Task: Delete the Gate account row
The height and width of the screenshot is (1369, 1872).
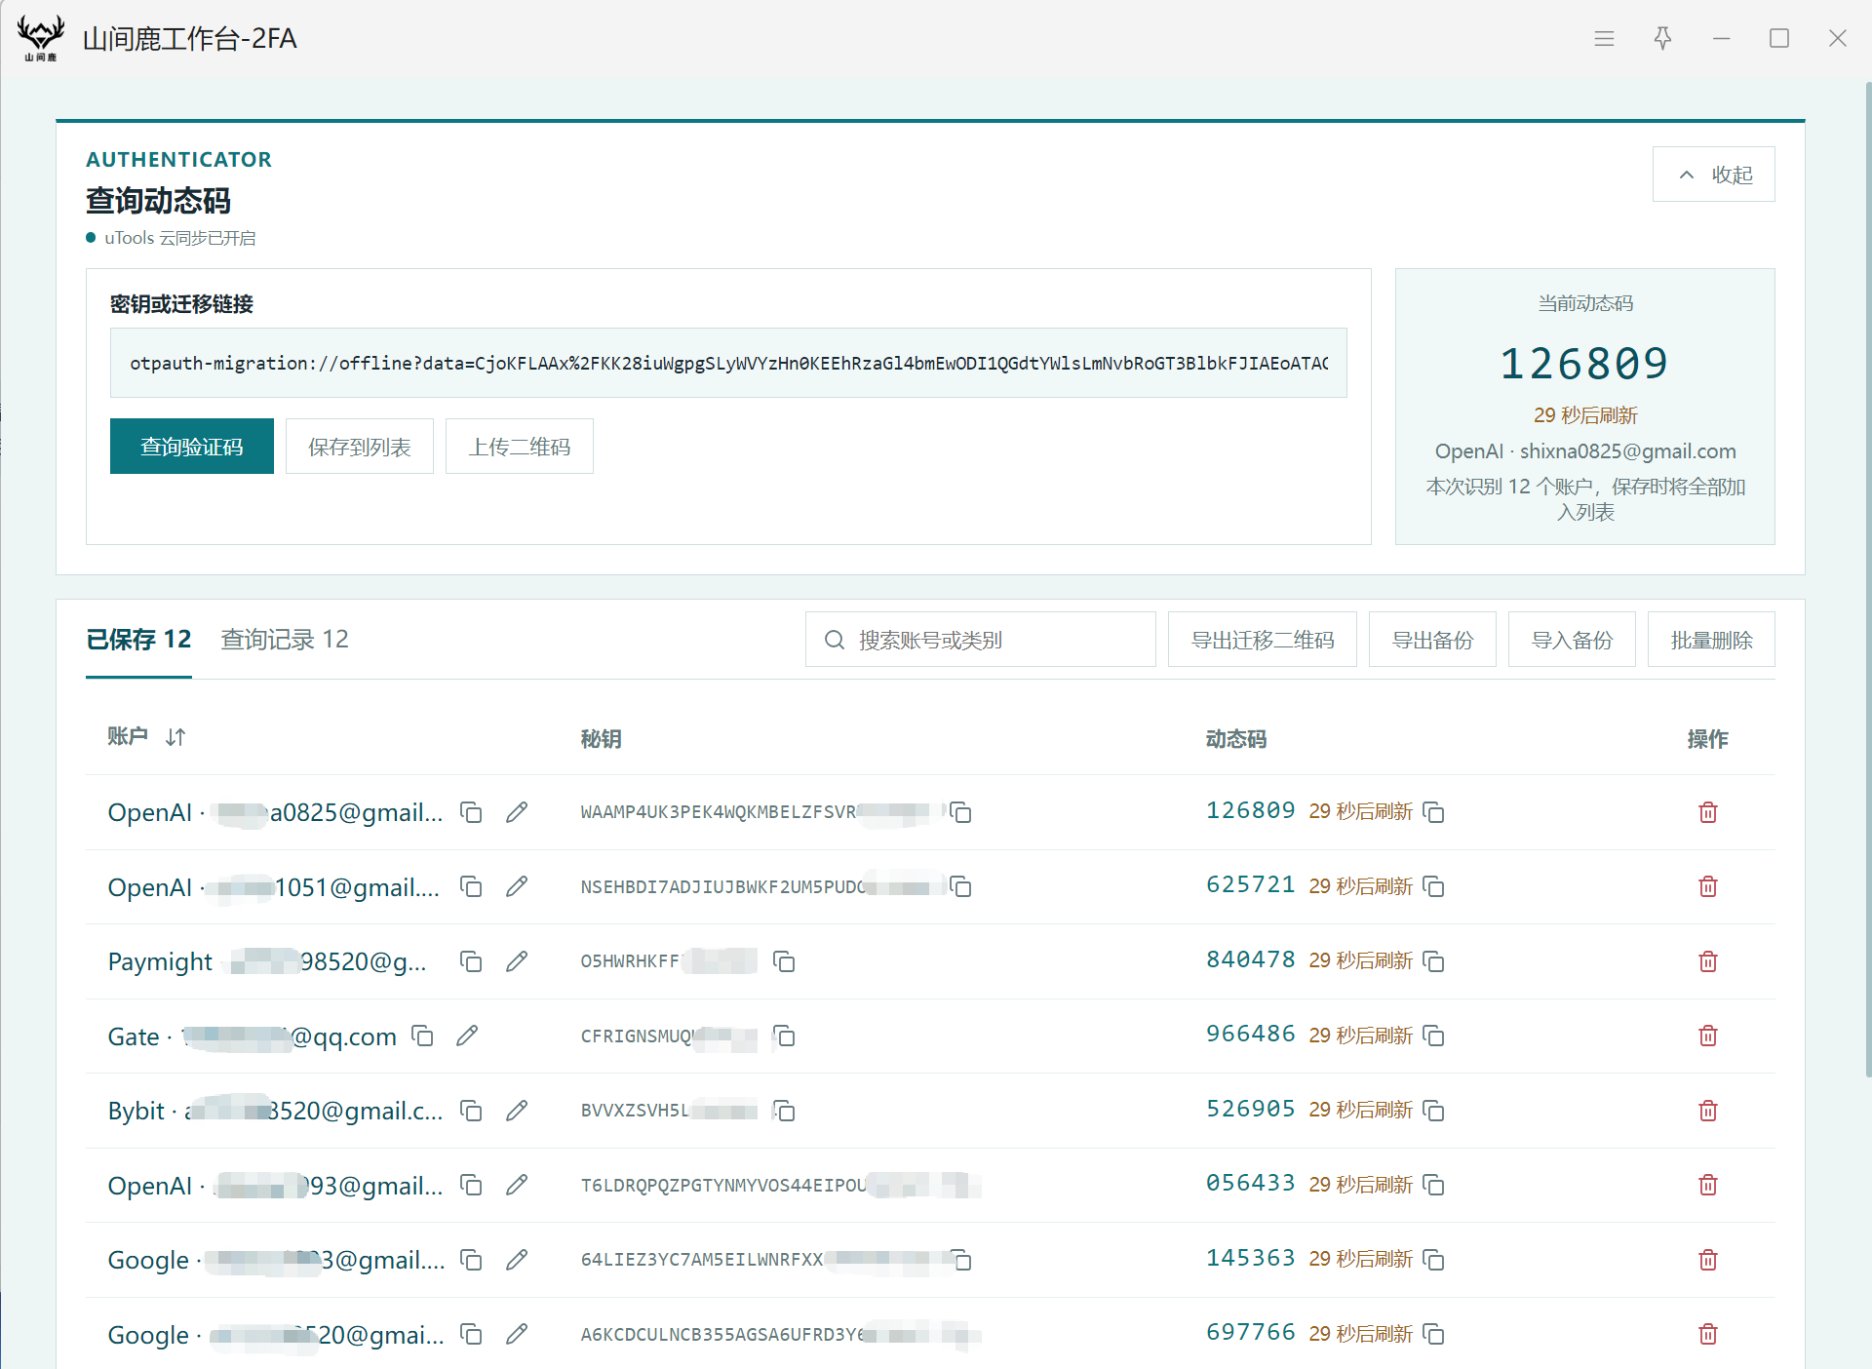Action: (1707, 1036)
